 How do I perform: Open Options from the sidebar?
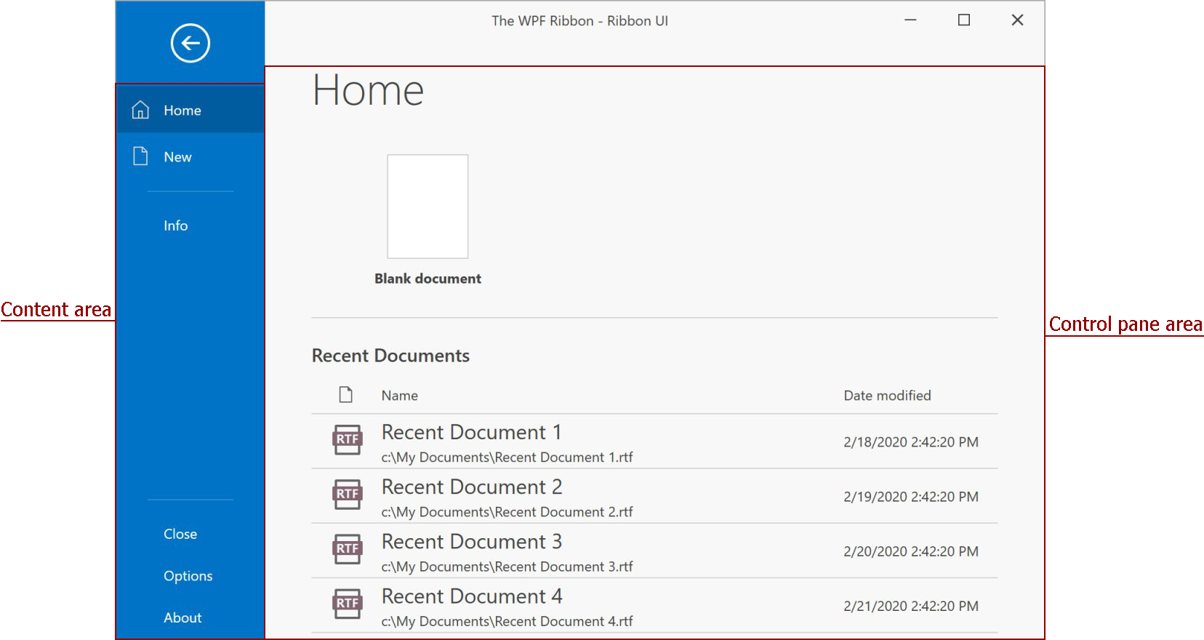[x=188, y=576]
